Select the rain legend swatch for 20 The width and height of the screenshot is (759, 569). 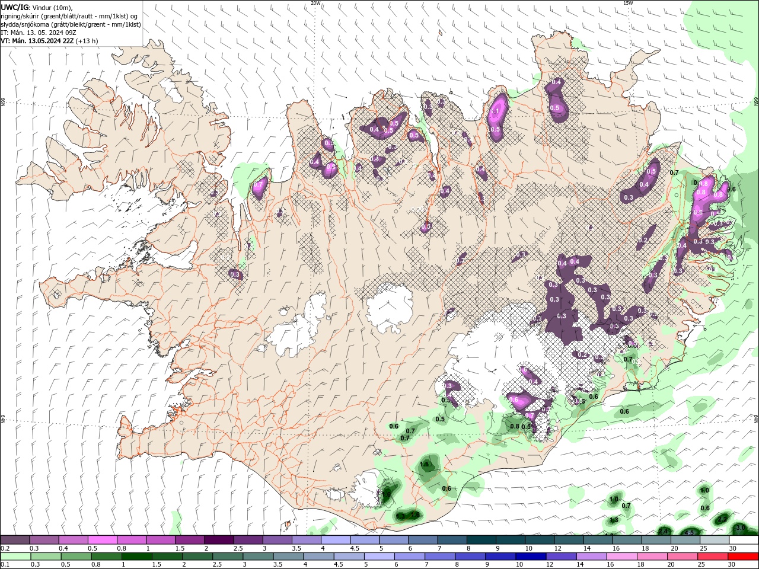[x=683, y=556]
